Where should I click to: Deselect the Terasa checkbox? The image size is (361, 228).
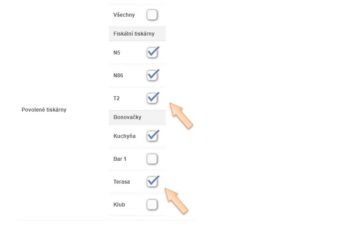click(152, 182)
